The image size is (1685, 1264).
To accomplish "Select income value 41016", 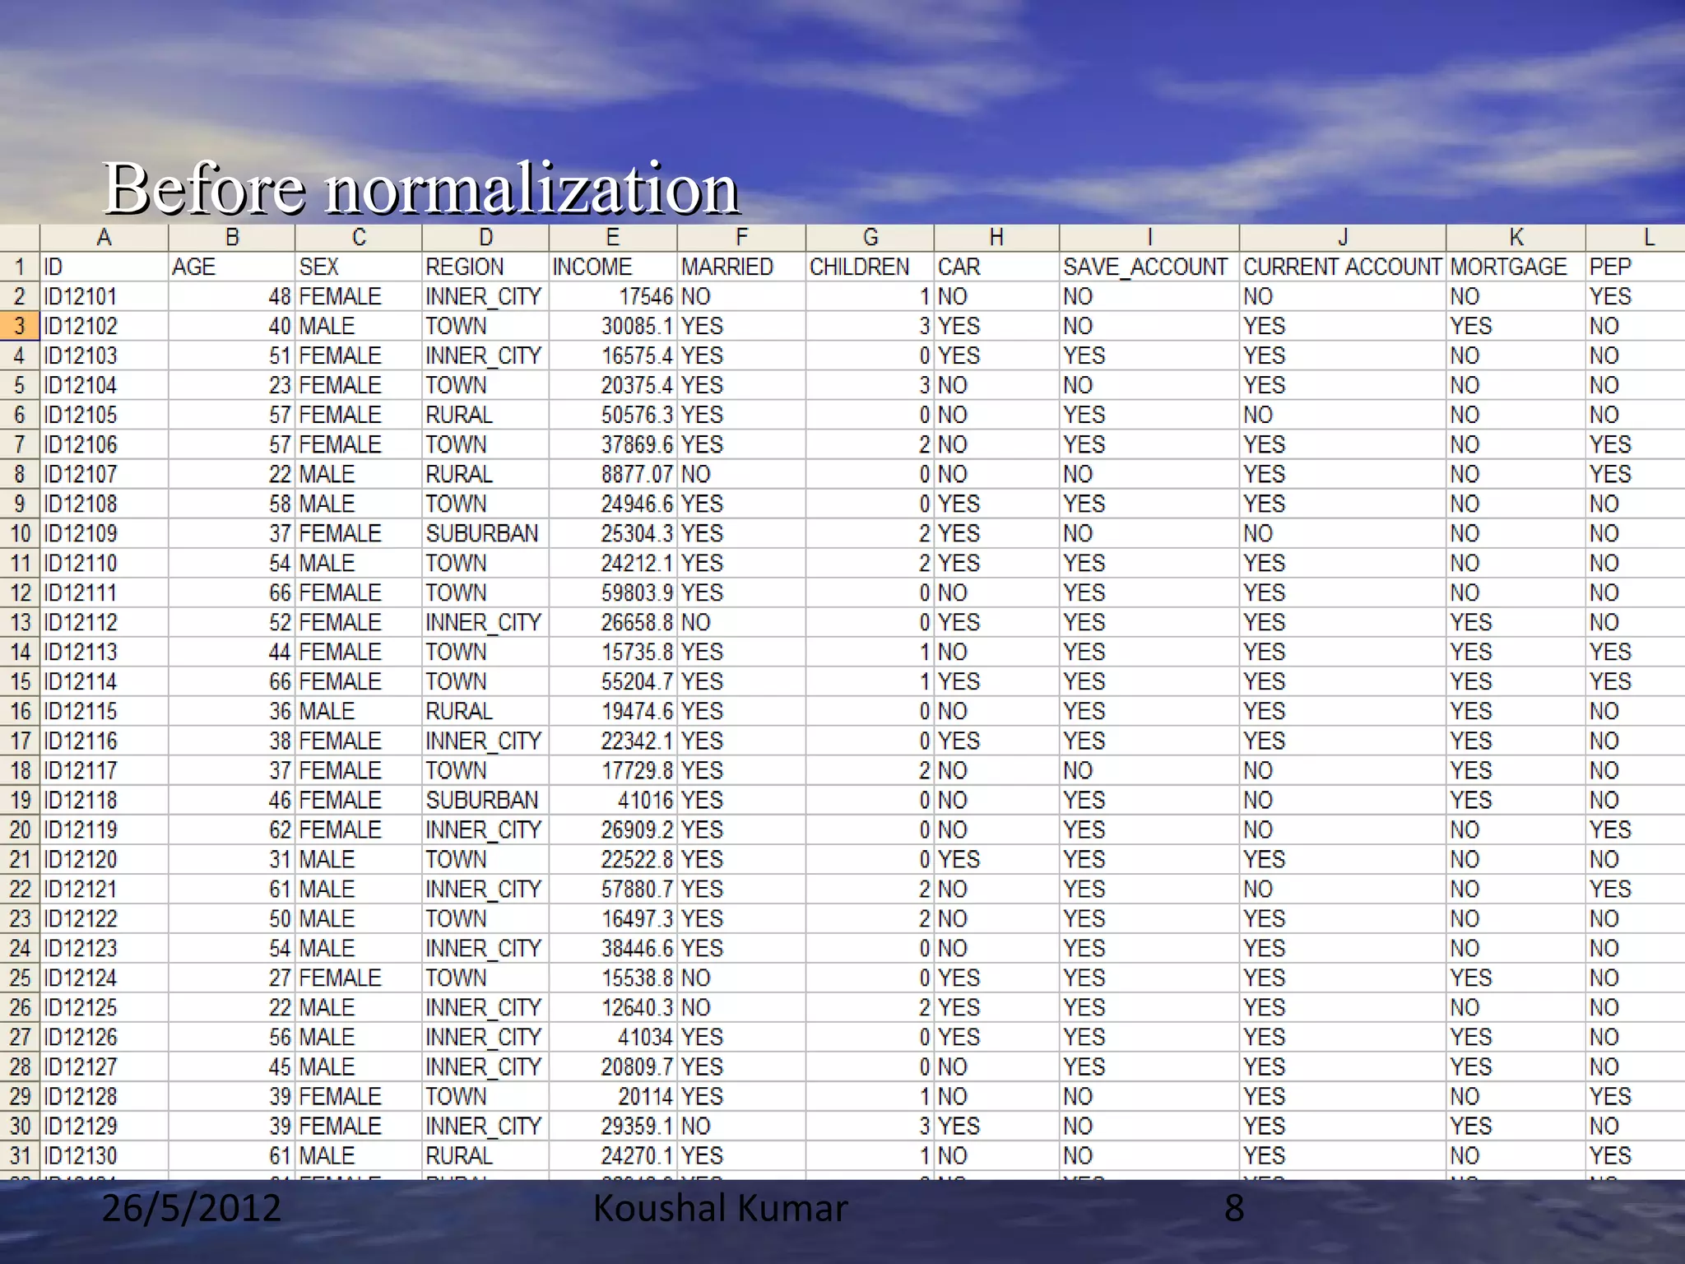I will 613,800.
